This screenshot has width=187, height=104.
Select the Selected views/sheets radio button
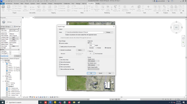[60, 50]
